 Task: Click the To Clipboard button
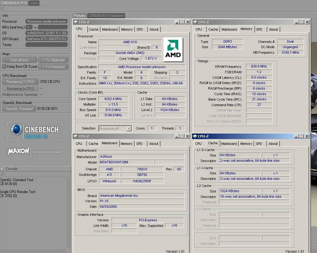[x=53, y=60]
